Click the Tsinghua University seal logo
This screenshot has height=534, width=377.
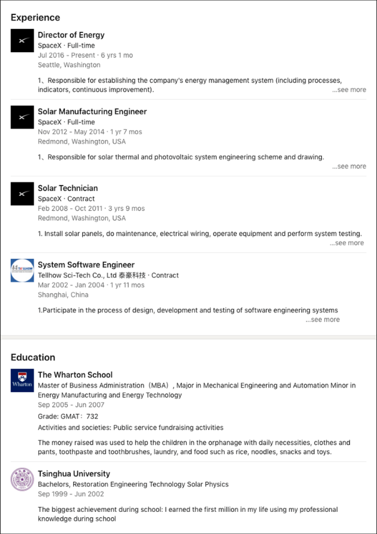click(22, 479)
